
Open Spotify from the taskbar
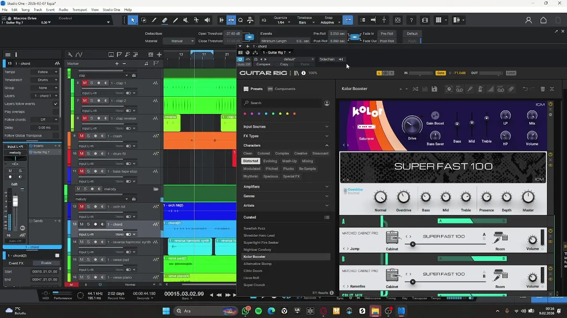[258, 311]
